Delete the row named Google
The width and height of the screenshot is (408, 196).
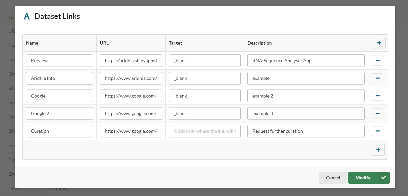[377, 96]
